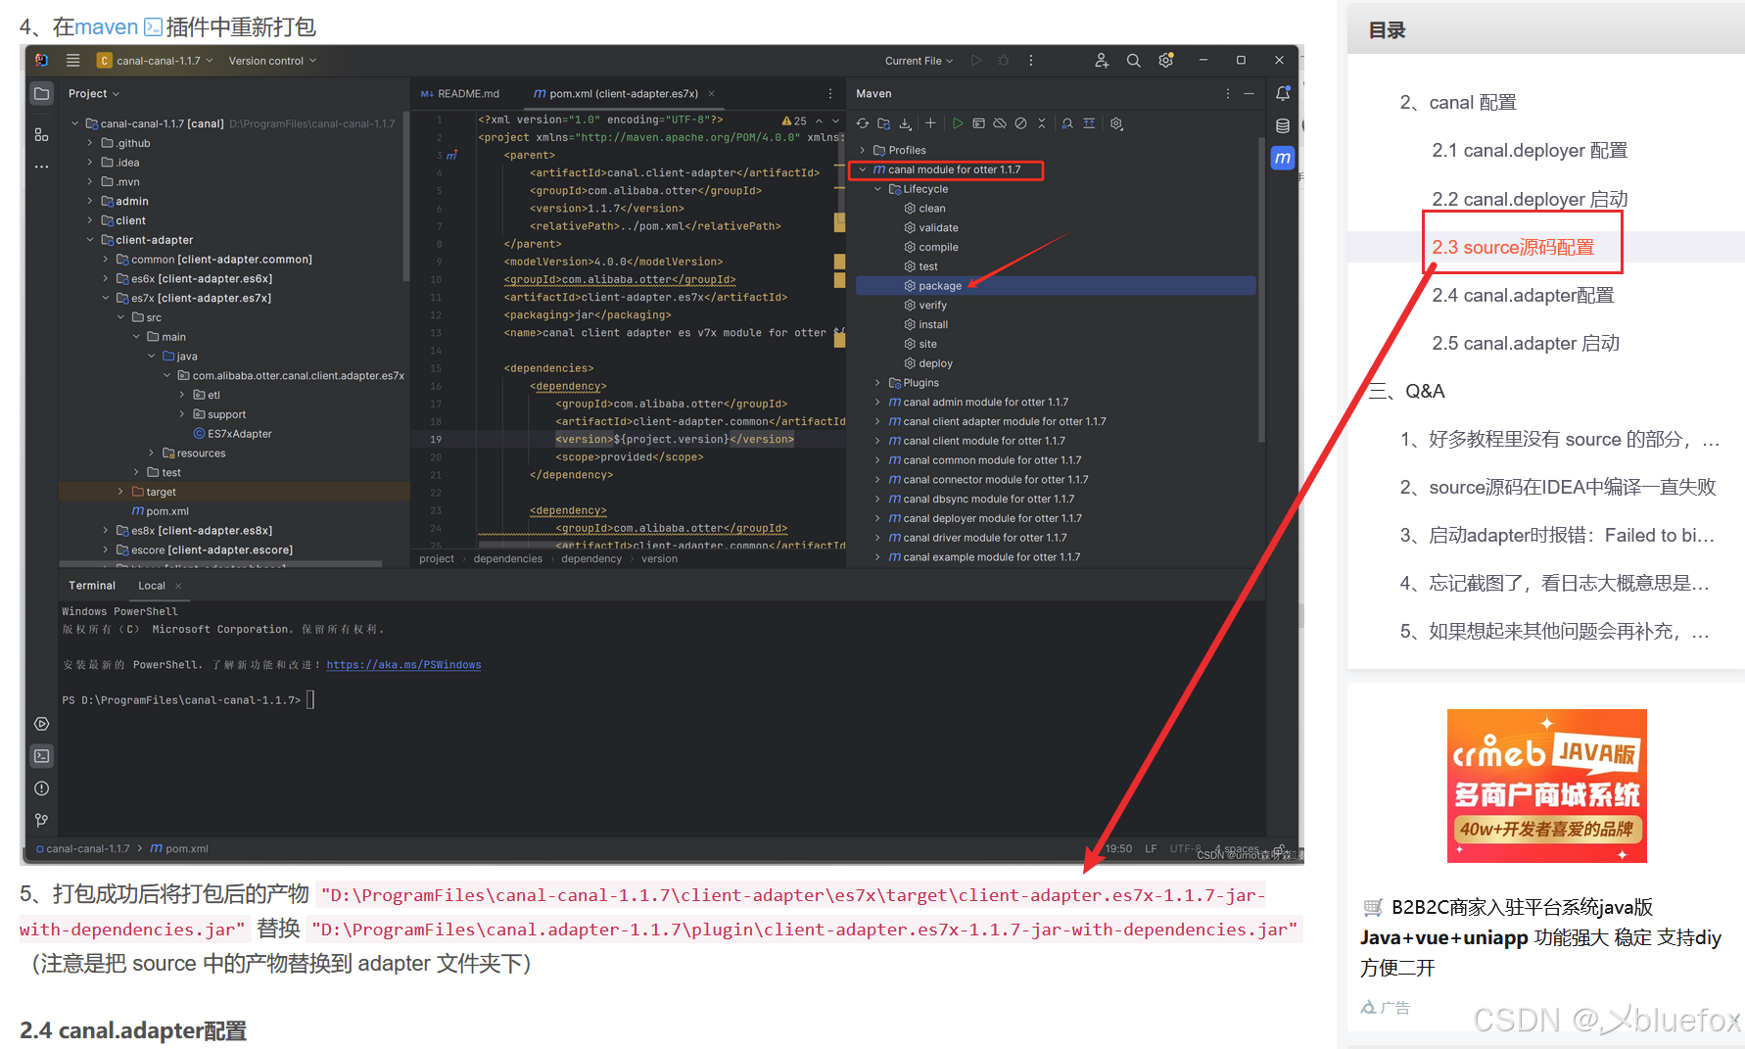Click breadcrumb 'dependencies' below editor
The width and height of the screenshot is (1745, 1049).
click(x=507, y=559)
